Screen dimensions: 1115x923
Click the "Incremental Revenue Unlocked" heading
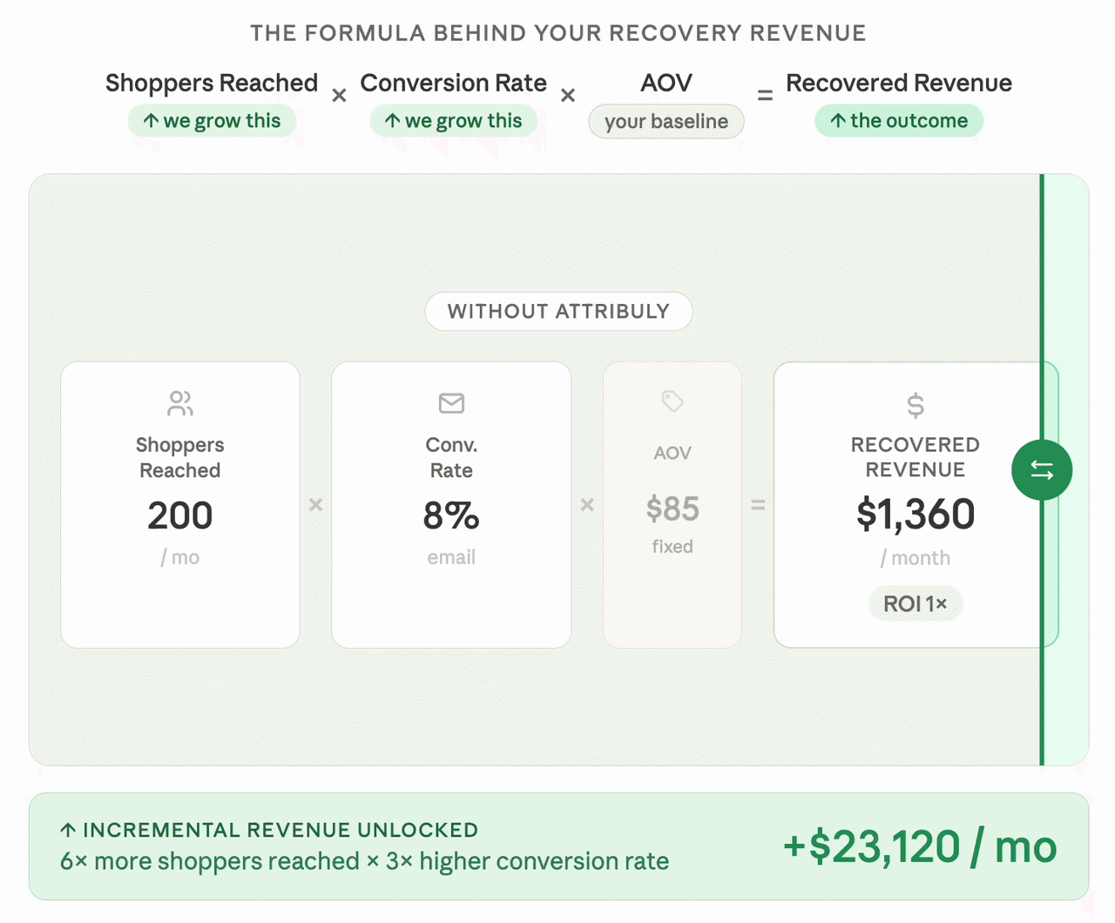pyautogui.click(x=269, y=830)
